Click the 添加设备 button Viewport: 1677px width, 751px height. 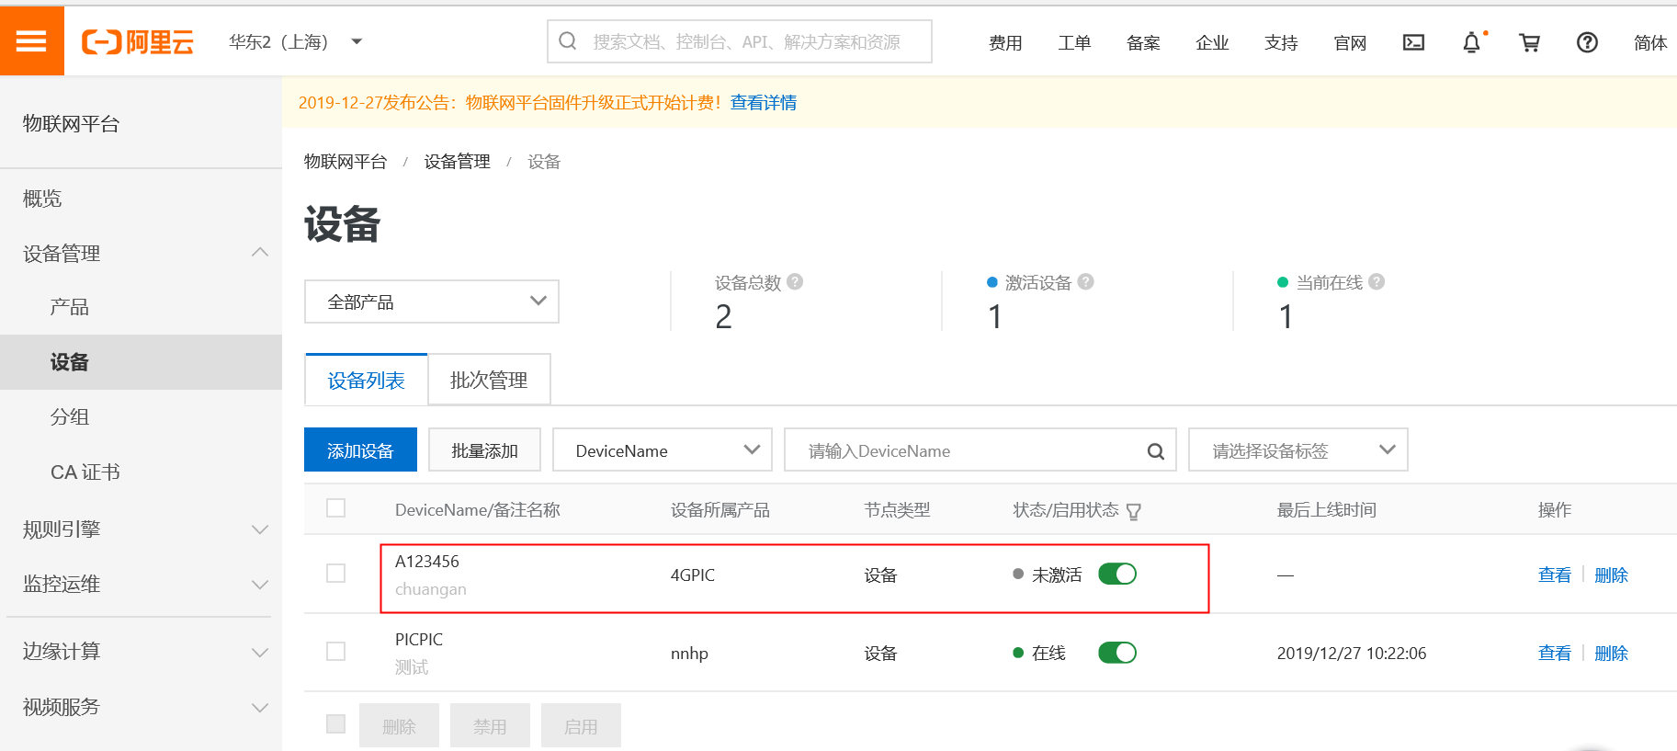coord(360,450)
